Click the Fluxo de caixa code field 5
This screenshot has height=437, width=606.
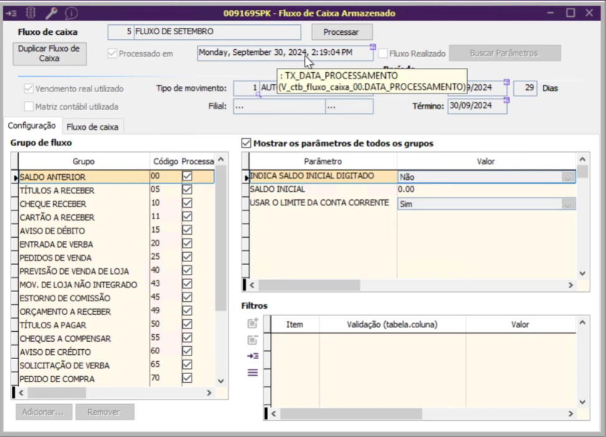121,32
